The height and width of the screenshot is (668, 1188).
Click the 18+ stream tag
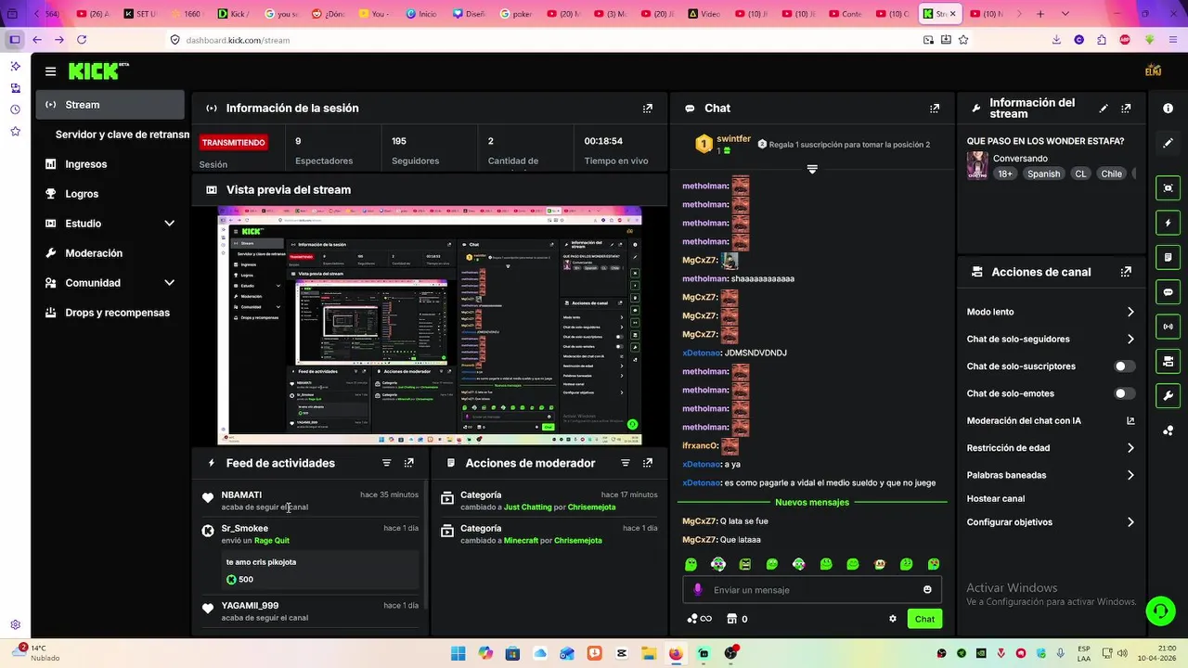pyautogui.click(x=1005, y=173)
